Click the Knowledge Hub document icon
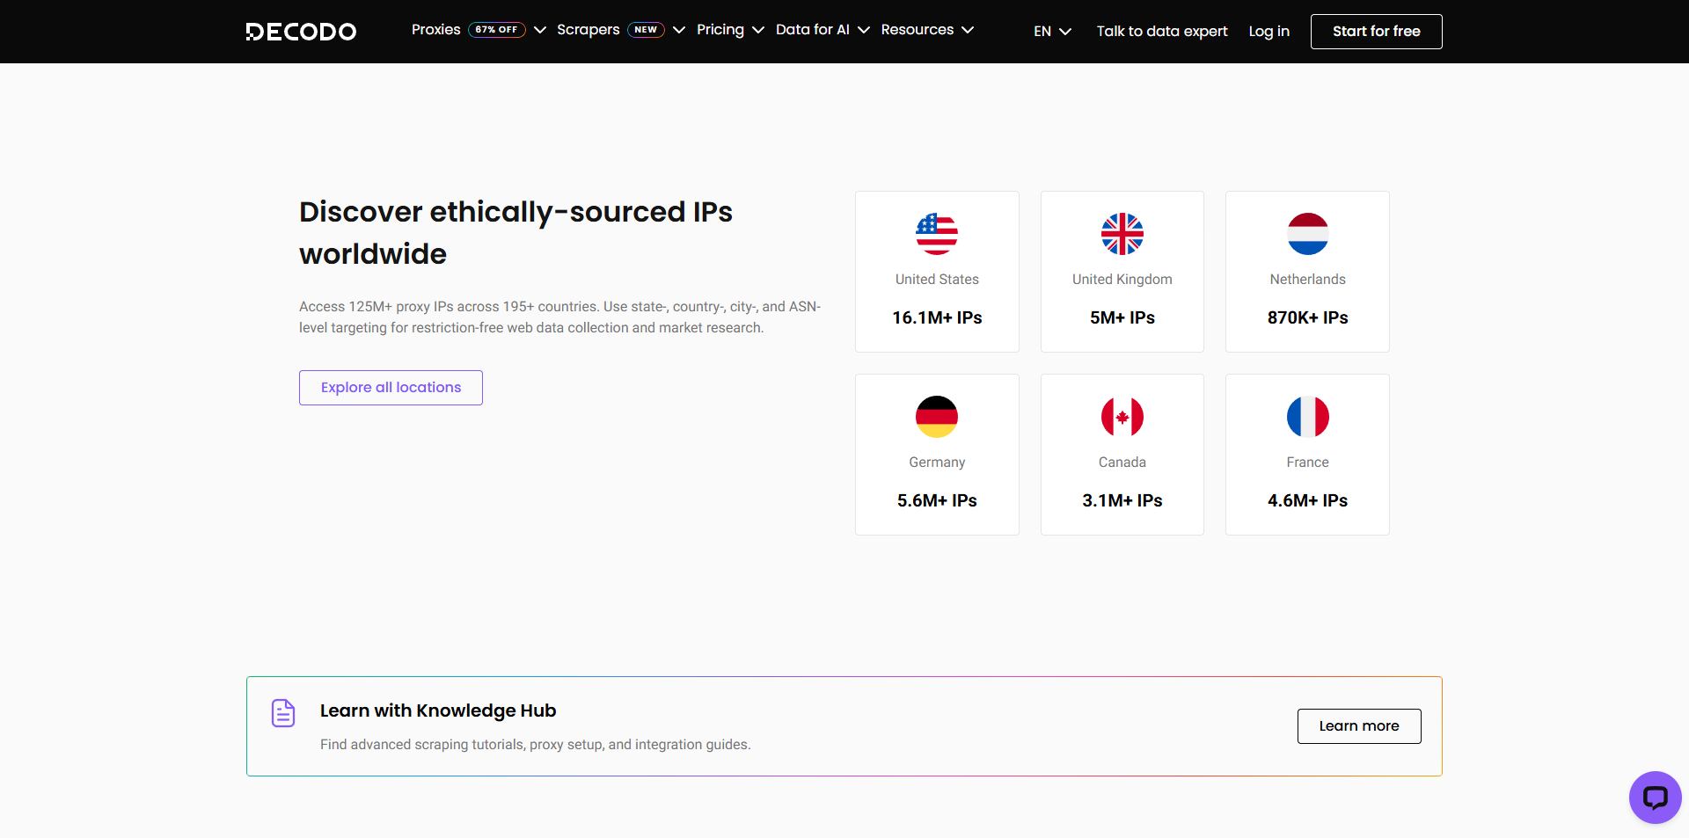This screenshot has height=838, width=1689. click(283, 713)
